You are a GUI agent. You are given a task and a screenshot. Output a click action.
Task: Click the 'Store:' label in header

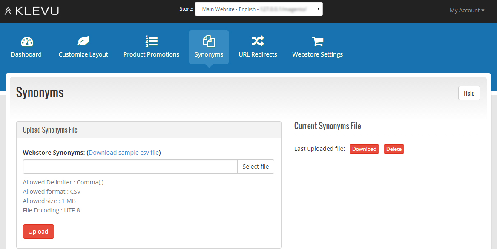pos(187,9)
